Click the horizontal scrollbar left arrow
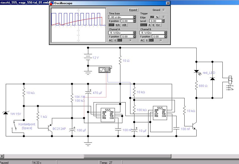Viewport: 239px width, 164px height. [2, 156]
